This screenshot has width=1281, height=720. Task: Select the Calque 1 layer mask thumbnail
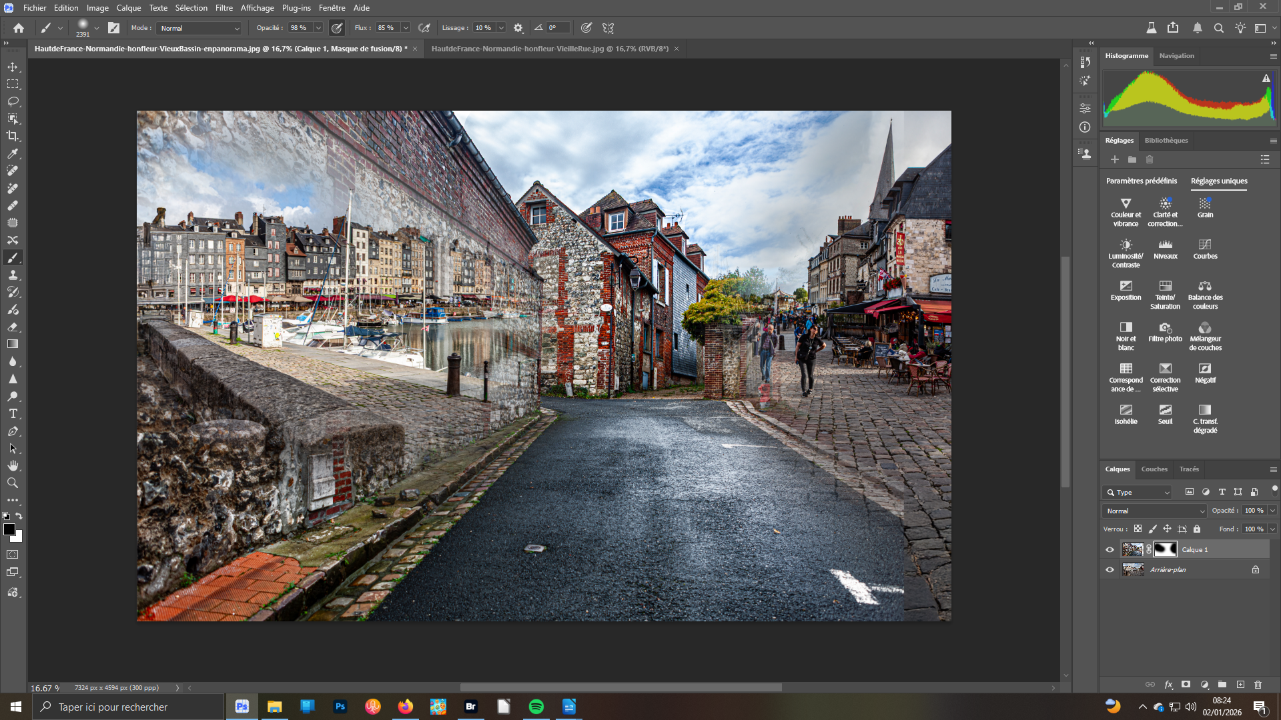(1165, 550)
